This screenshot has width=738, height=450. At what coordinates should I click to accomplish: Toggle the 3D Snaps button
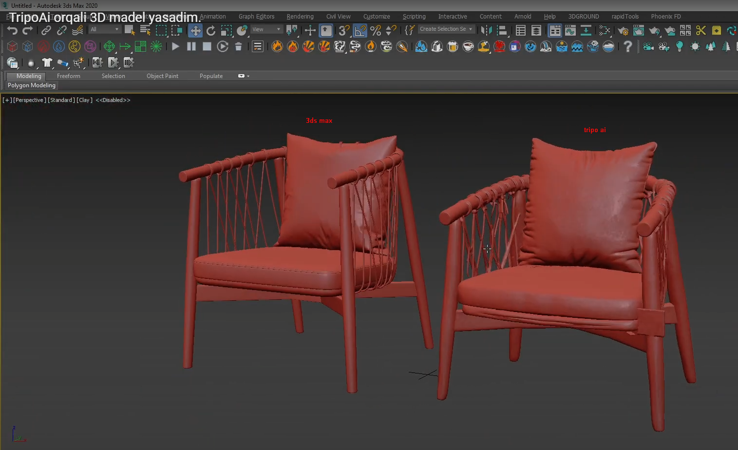pyautogui.click(x=344, y=31)
